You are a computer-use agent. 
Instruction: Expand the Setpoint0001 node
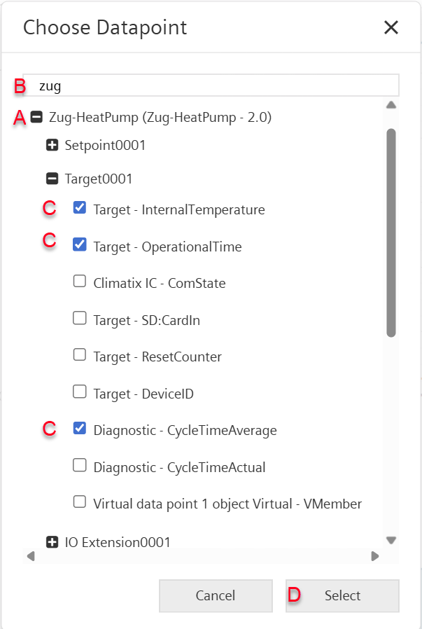[52, 146]
